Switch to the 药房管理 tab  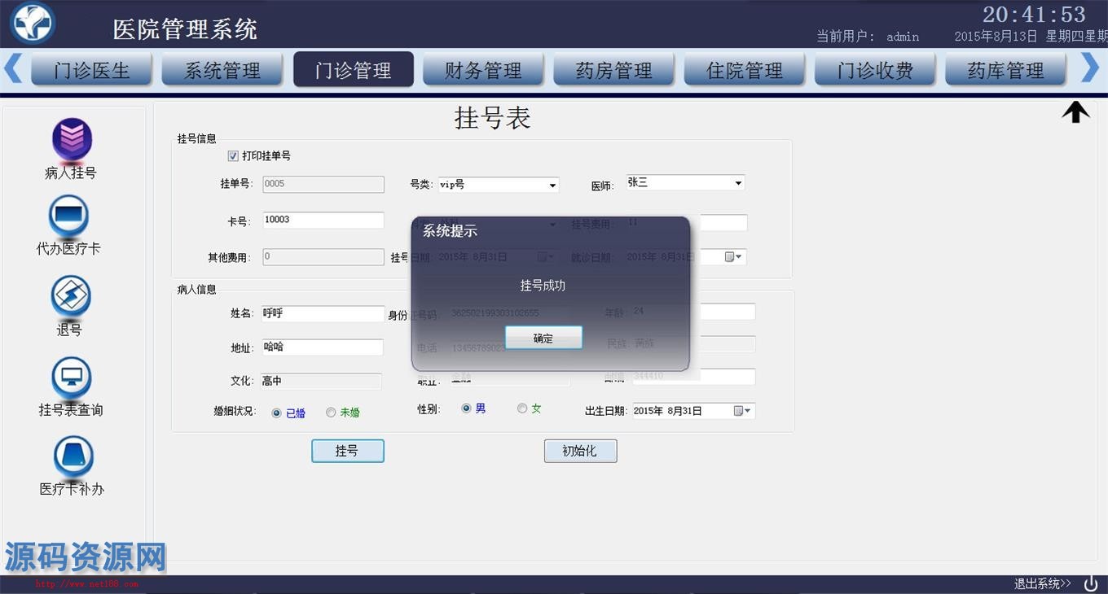pos(614,70)
